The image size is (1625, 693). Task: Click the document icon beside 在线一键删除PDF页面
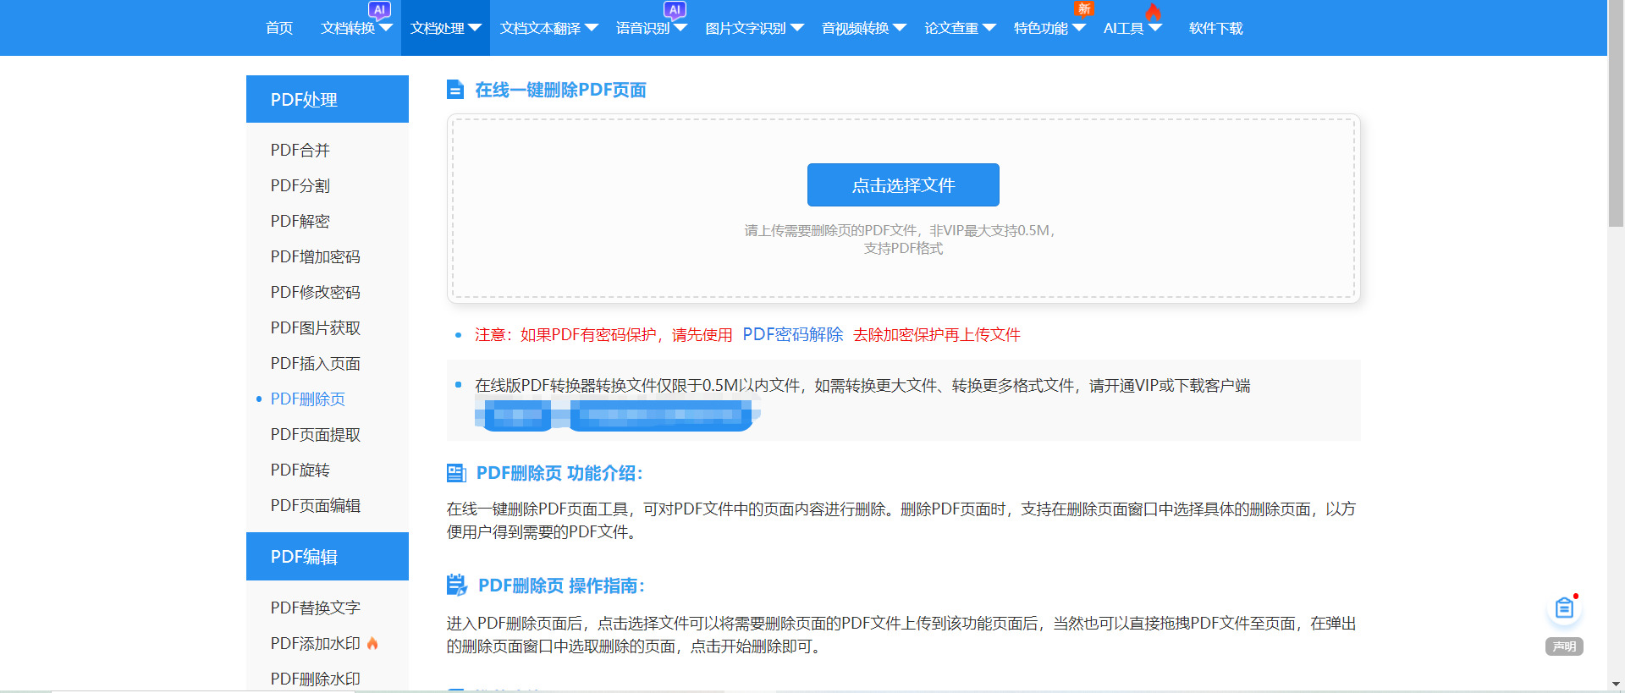click(455, 90)
